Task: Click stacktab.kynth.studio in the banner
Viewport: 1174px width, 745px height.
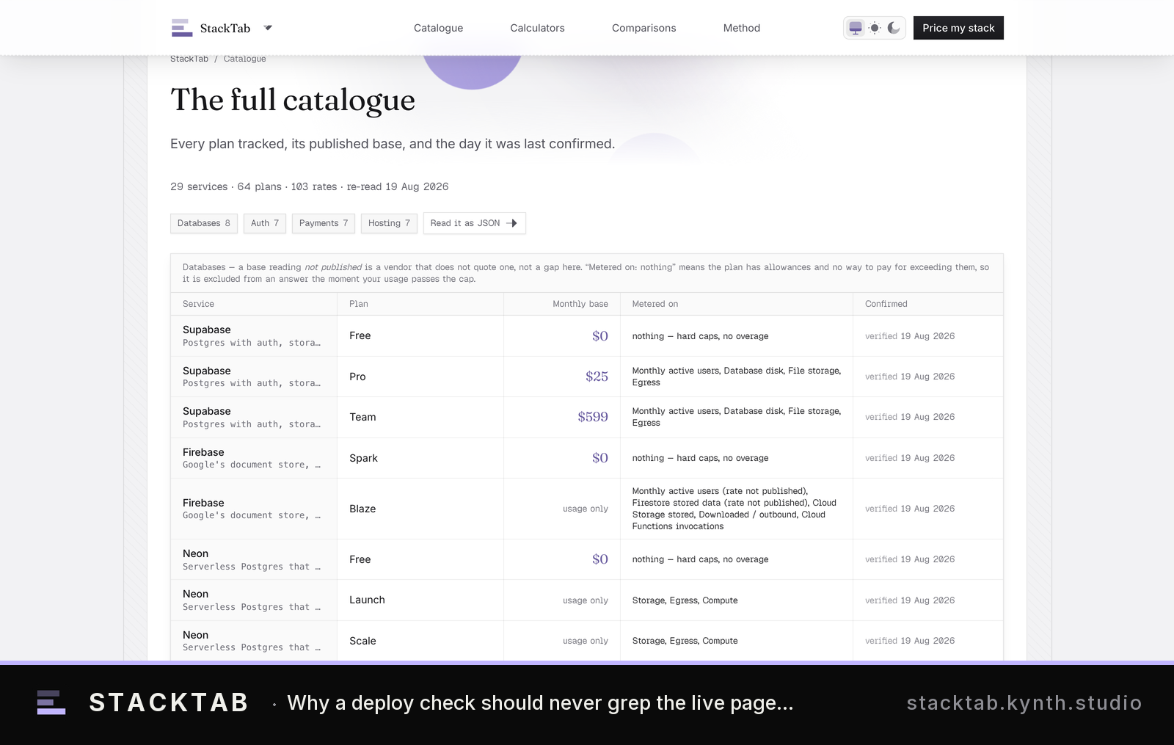Action: point(1024,703)
